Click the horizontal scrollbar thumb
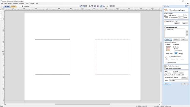190x107 pixels. [83, 104]
